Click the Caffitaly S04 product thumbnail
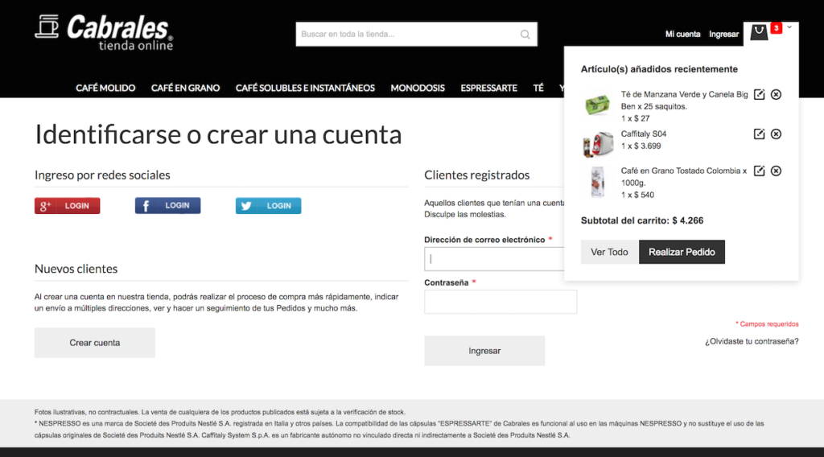Screen dimensions: 824x457 596,144
